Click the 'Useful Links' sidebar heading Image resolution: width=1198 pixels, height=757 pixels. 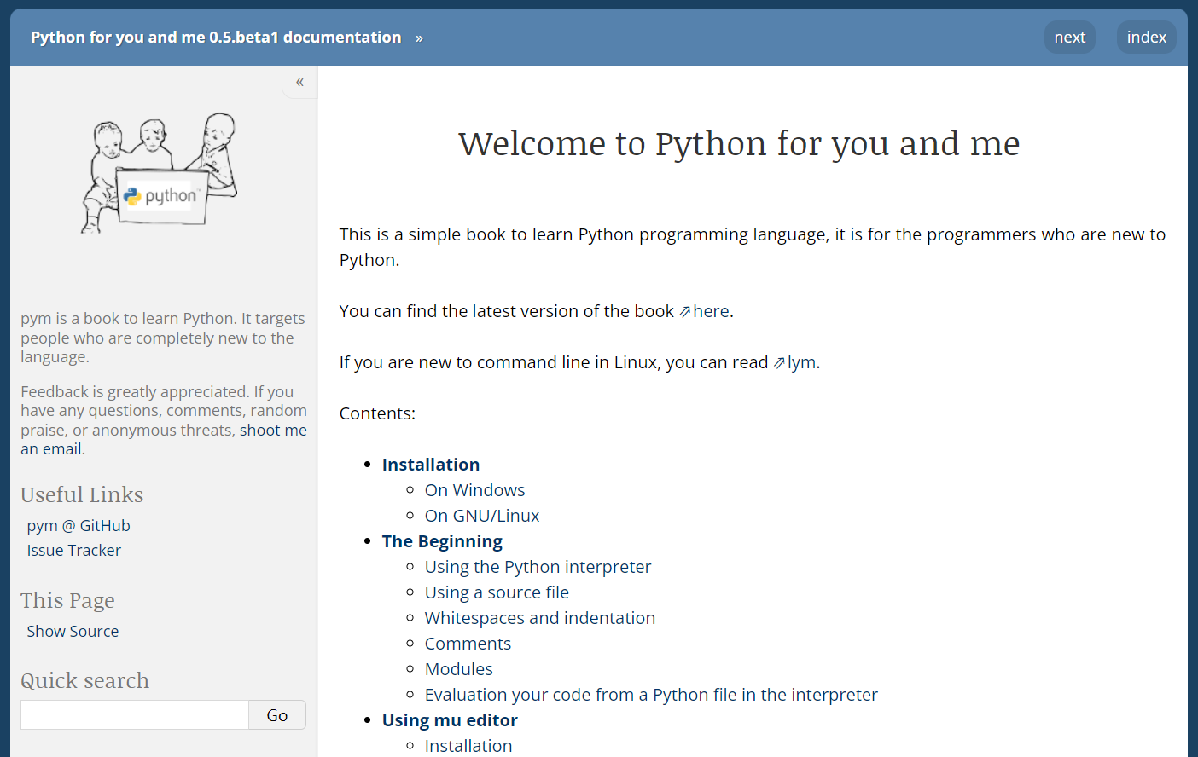coord(82,494)
